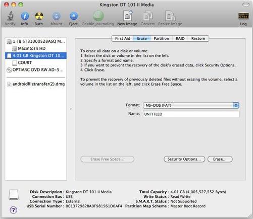
Task: Click the Name field containing UNTITLED
Action: (x=191, y=114)
